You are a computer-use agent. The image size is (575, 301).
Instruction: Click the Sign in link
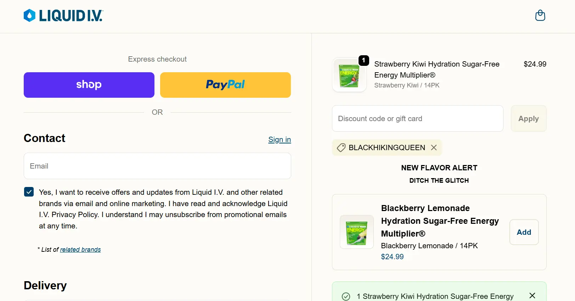pos(279,140)
